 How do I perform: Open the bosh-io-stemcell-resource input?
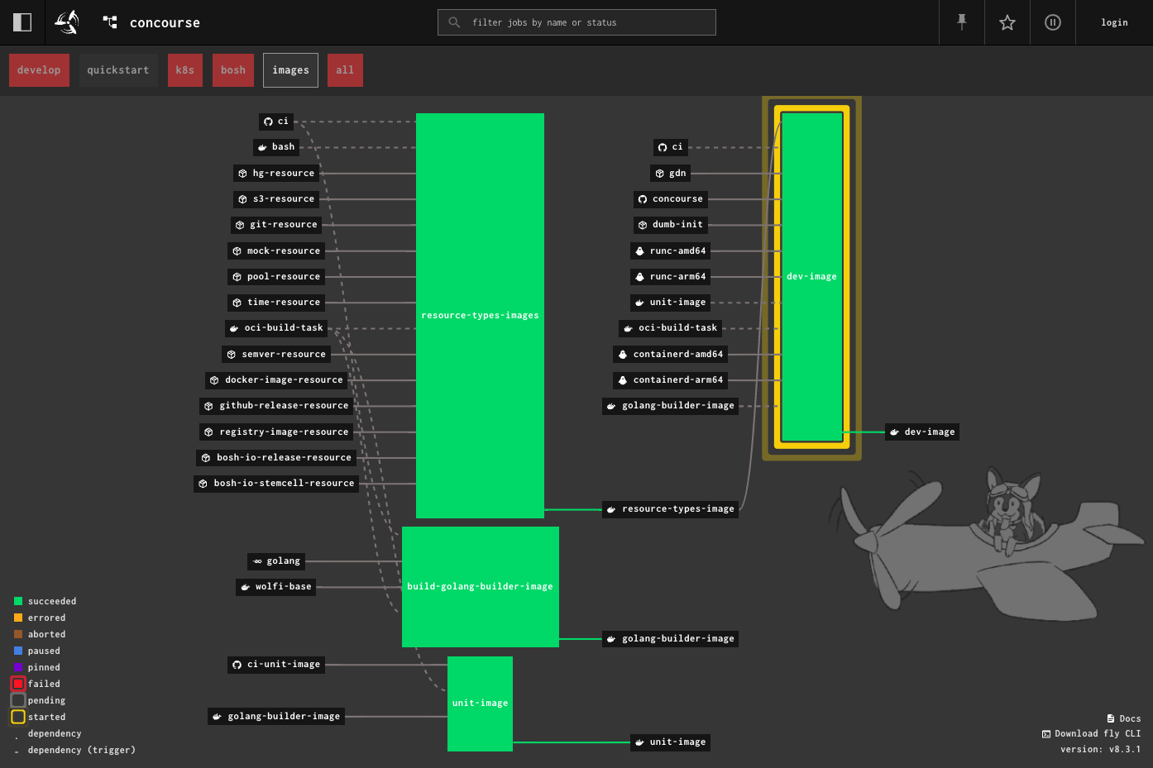point(275,484)
